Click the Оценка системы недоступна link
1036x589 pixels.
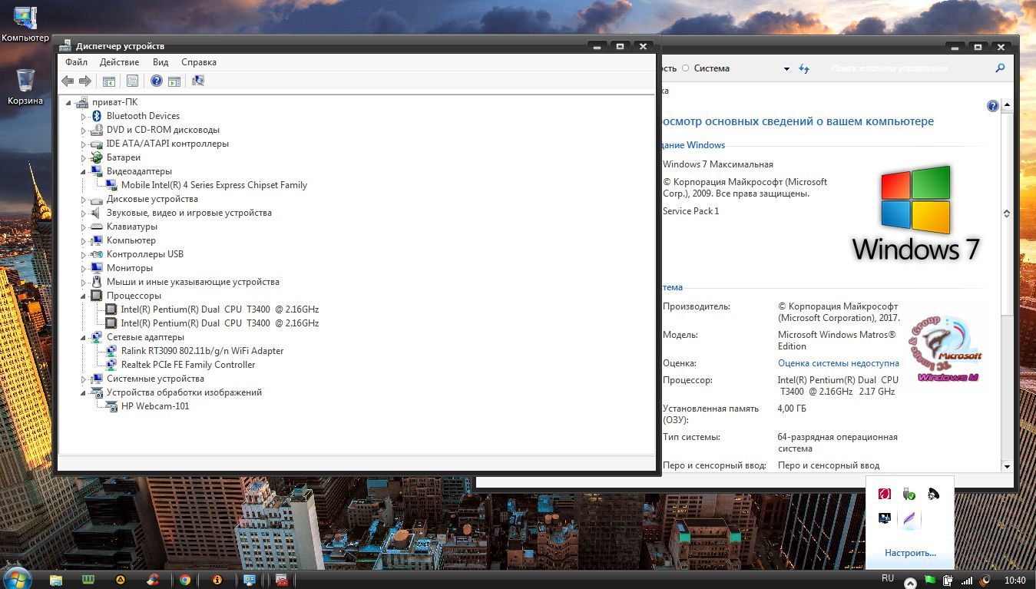click(x=839, y=363)
